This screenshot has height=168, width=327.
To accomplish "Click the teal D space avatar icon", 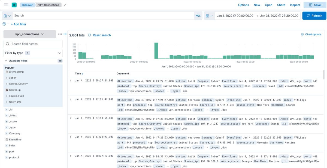I will (x=14, y=5).
